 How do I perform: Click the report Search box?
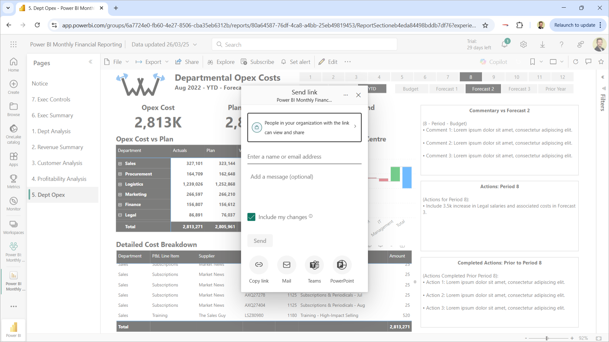(304, 44)
